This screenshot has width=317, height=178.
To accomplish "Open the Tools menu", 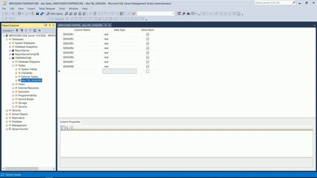I will 62,9.
